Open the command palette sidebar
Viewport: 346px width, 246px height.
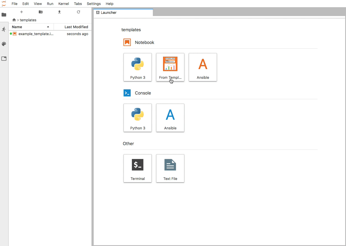(x=4, y=44)
